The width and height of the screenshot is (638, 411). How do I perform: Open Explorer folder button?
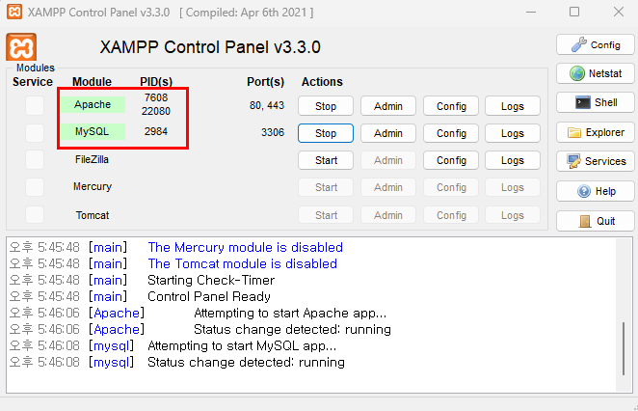(593, 132)
